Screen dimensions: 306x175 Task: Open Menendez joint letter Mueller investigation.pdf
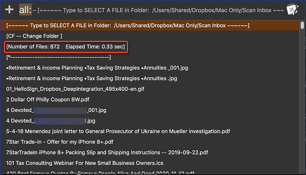(149, 131)
